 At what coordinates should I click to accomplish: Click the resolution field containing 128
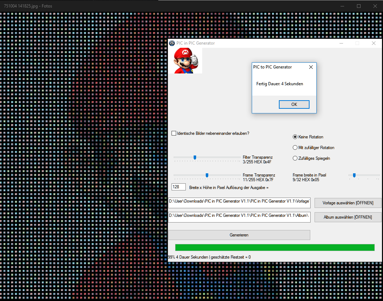pos(179,187)
